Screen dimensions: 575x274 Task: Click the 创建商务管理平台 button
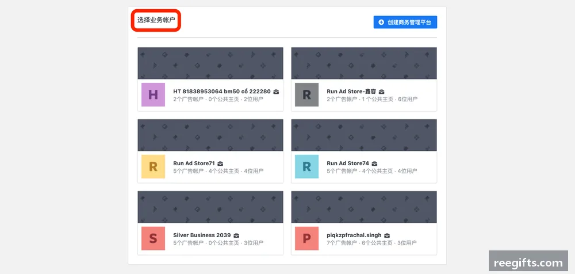405,22
